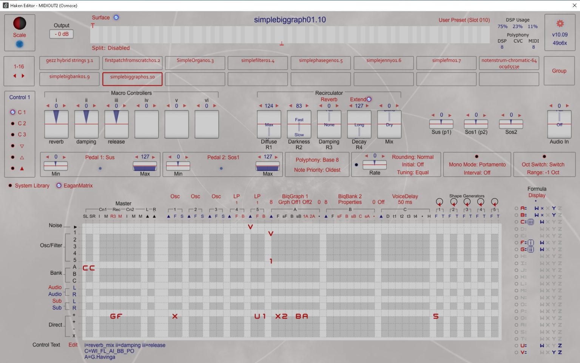Open the Rounding: Normal selector
Viewport: 580px width, 363px height.
[x=413, y=157]
